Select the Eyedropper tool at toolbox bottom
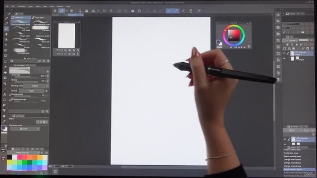The width and height of the screenshot is (317, 178). tap(4, 121)
